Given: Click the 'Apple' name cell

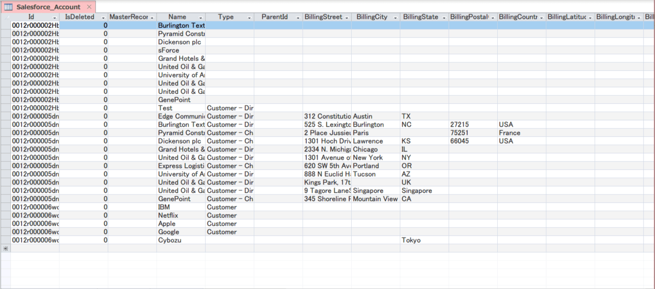Looking at the screenshot, I should click(x=181, y=223).
